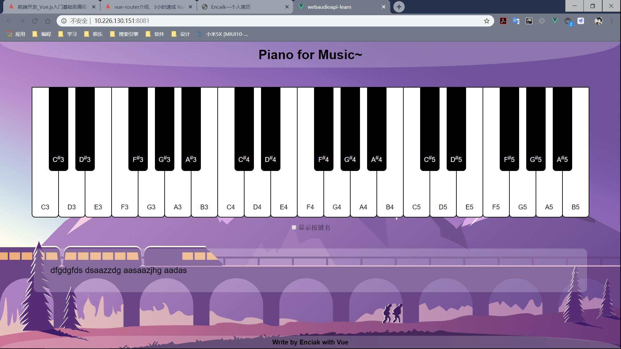
Task: Click the address bar URL field
Action: [275, 21]
